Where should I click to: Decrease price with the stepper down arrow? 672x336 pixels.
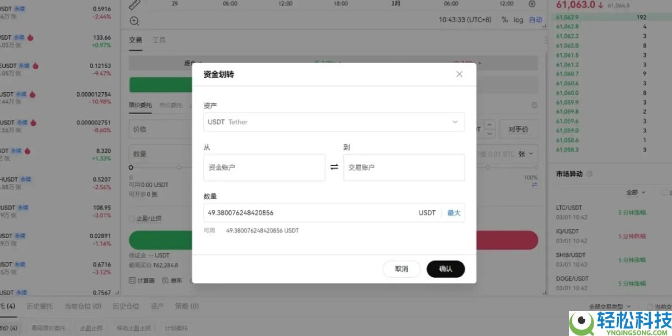point(490,134)
